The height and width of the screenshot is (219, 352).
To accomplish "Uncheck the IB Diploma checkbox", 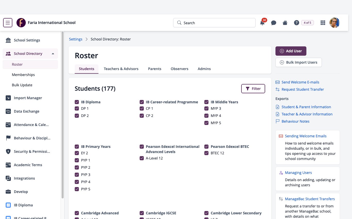I will pyautogui.click(x=77, y=102).
